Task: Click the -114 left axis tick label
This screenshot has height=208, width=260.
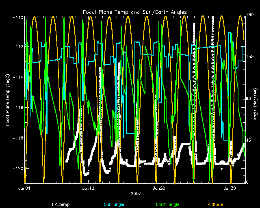Action: (x=17, y=78)
